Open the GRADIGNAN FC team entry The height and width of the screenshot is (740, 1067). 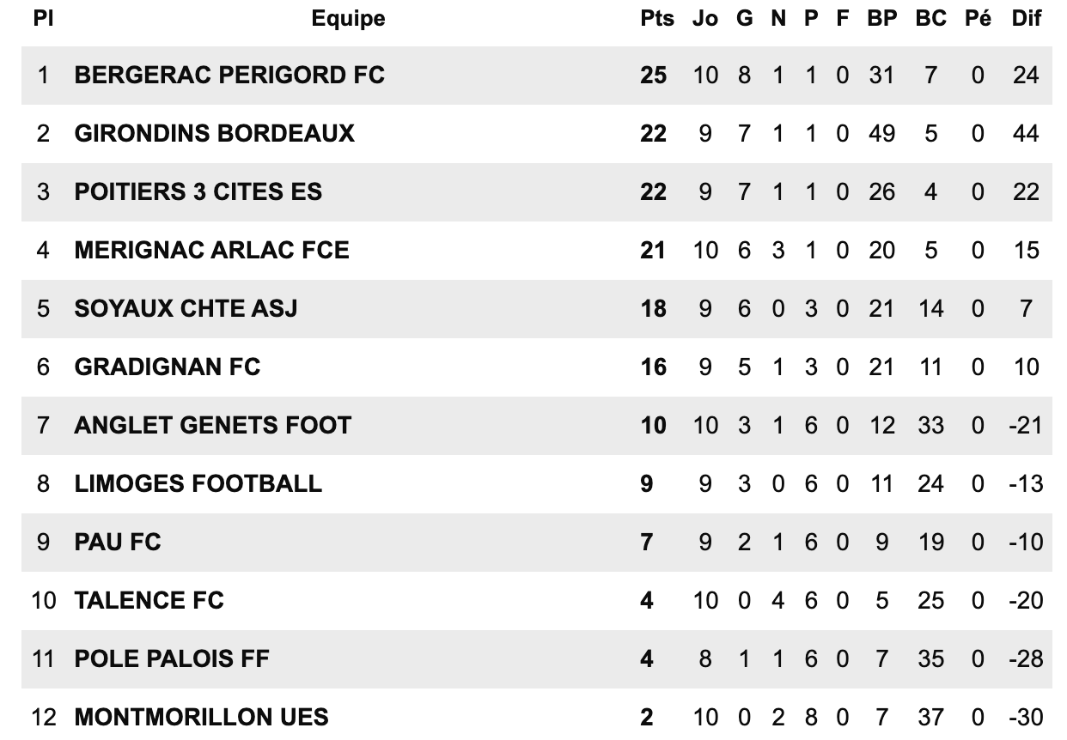coord(168,367)
